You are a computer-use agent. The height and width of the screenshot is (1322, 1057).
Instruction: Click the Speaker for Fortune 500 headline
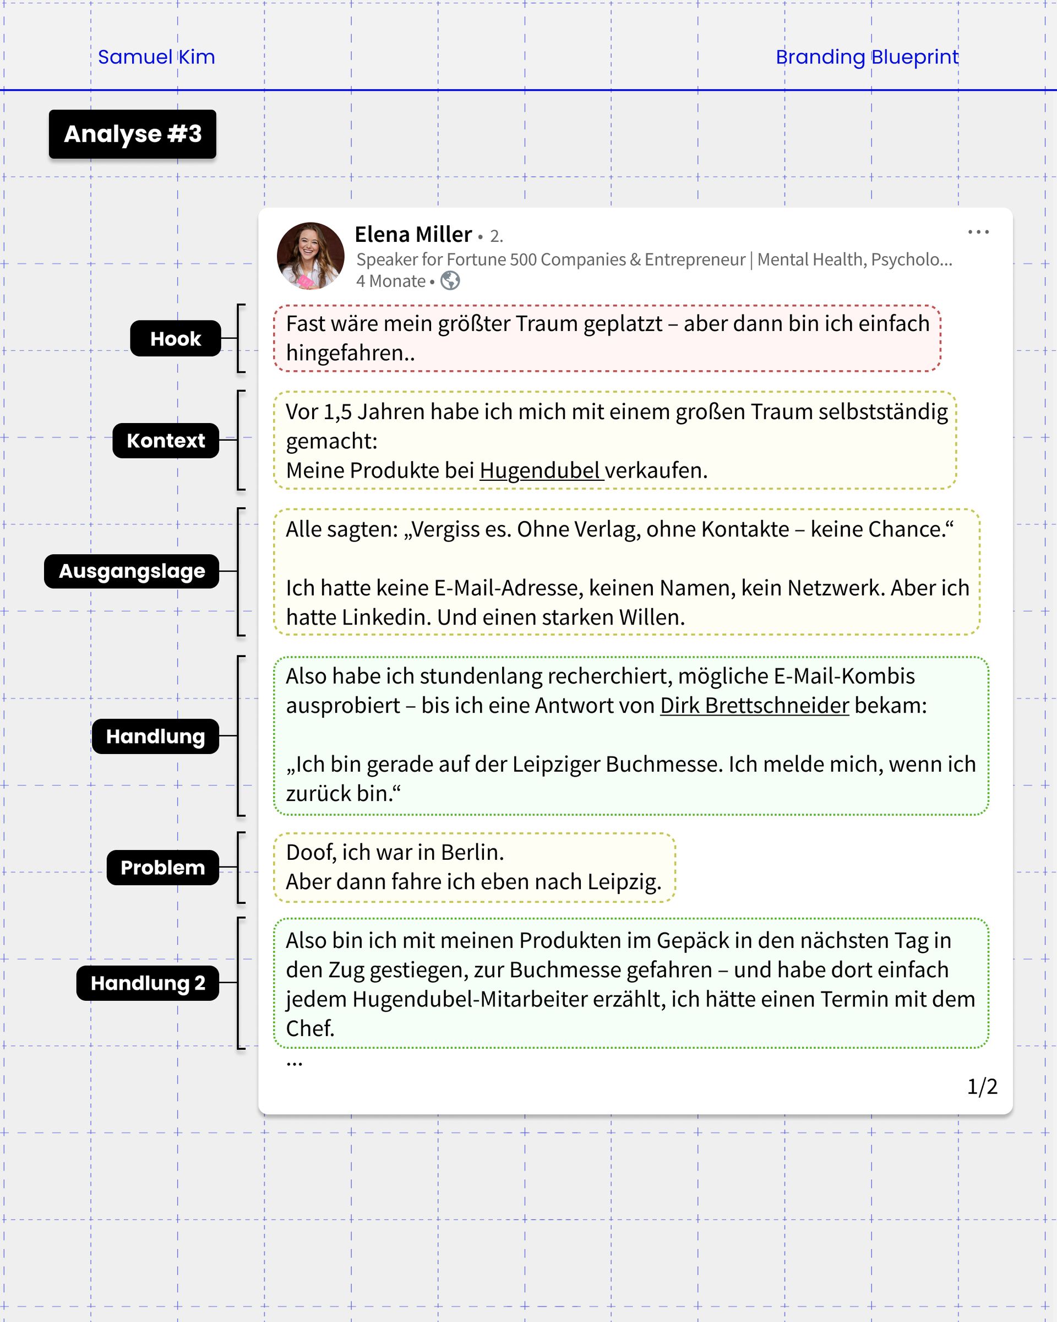point(654,259)
